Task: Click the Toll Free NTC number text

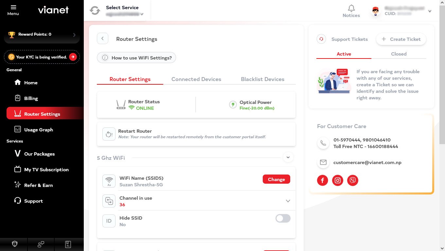Action: pyautogui.click(x=365, y=146)
